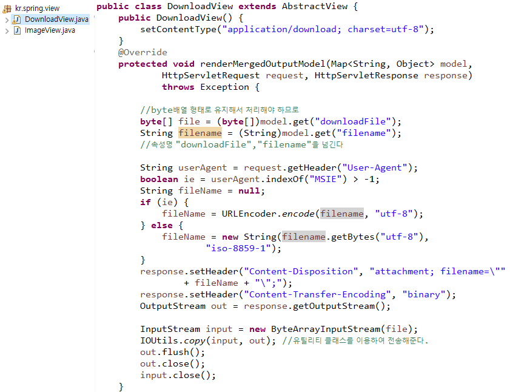Click the kr.spring.view package icon
This screenshot has height=392, width=510.
point(7,8)
